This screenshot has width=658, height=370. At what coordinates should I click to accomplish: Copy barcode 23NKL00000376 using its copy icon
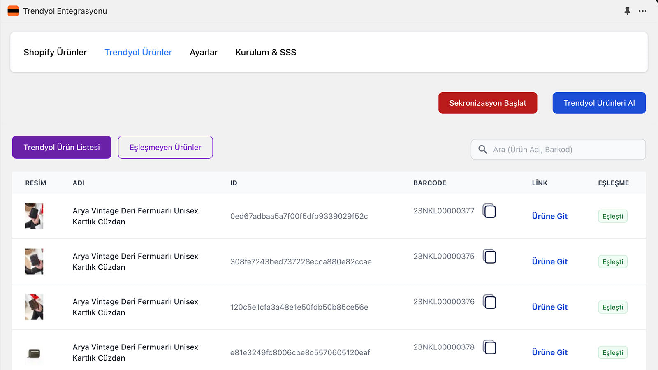pos(490,302)
